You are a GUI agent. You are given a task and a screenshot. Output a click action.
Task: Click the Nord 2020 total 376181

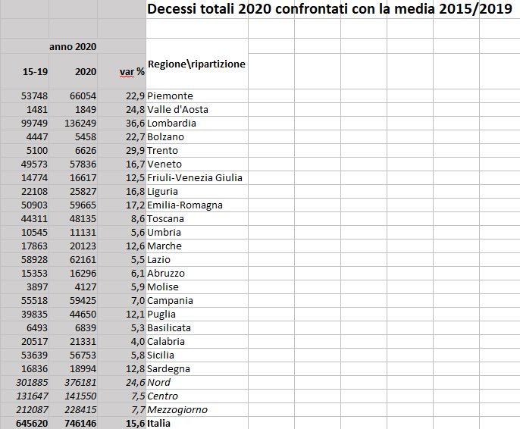pyautogui.click(x=74, y=382)
